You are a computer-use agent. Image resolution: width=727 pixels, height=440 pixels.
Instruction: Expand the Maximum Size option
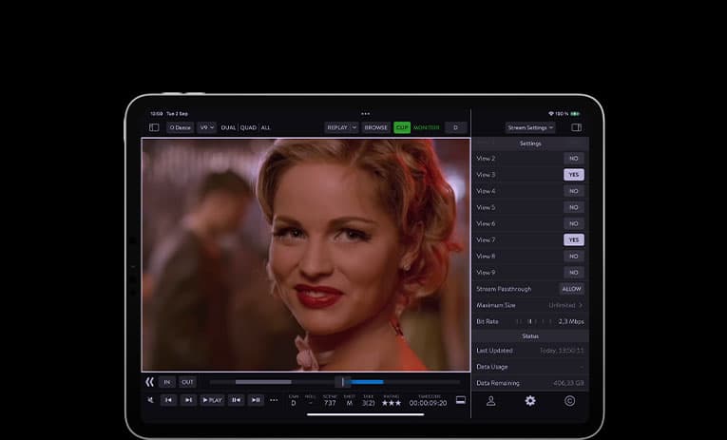[x=566, y=305]
